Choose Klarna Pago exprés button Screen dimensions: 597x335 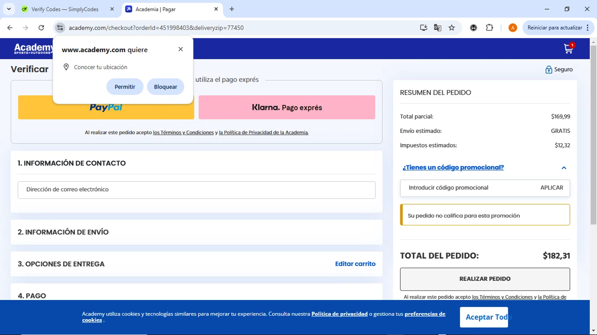(x=287, y=107)
